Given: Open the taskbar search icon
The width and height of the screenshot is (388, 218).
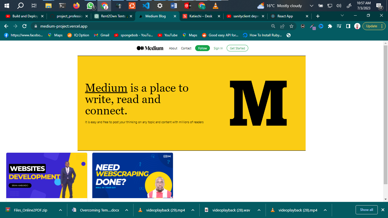Looking at the screenshot, I should tap(20, 5).
